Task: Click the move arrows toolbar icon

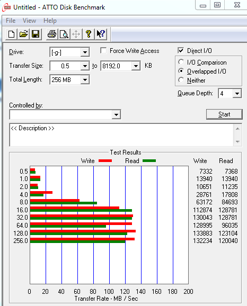Action: point(76,34)
